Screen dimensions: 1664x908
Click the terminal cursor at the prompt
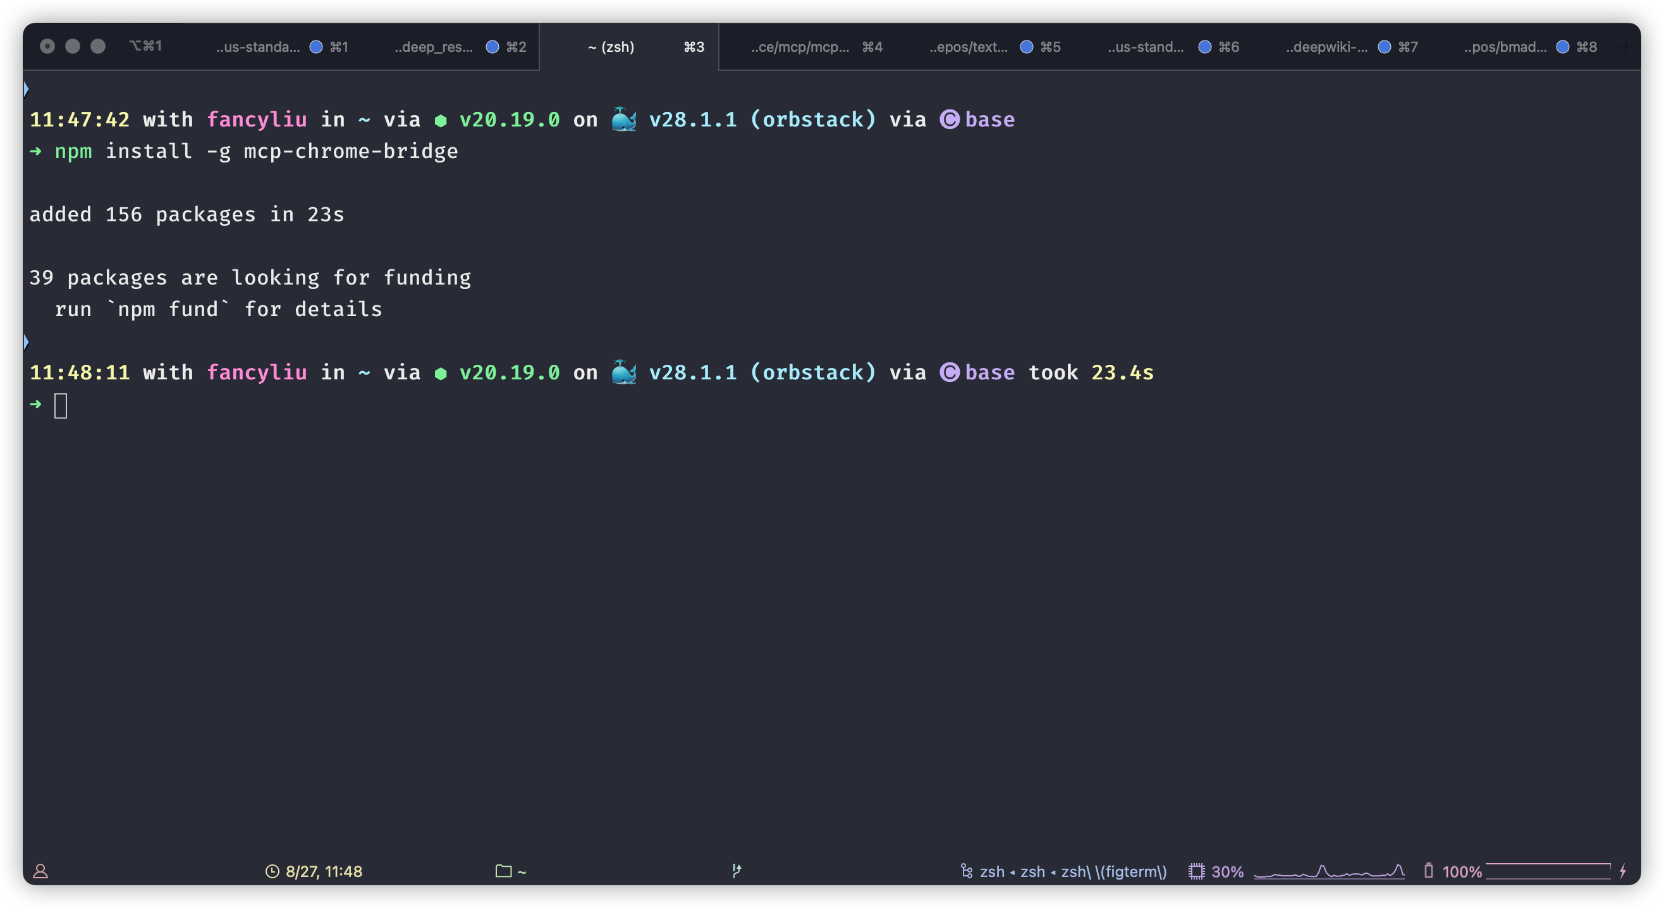[x=61, y=405]
